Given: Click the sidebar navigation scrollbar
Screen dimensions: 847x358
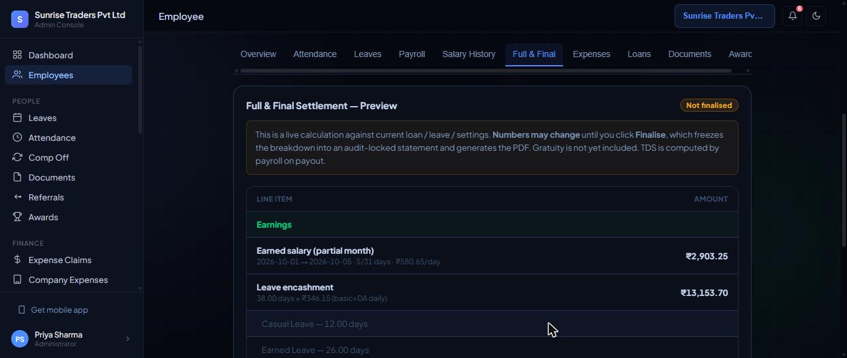Looking at the screenshot, I should coord(140,89).
